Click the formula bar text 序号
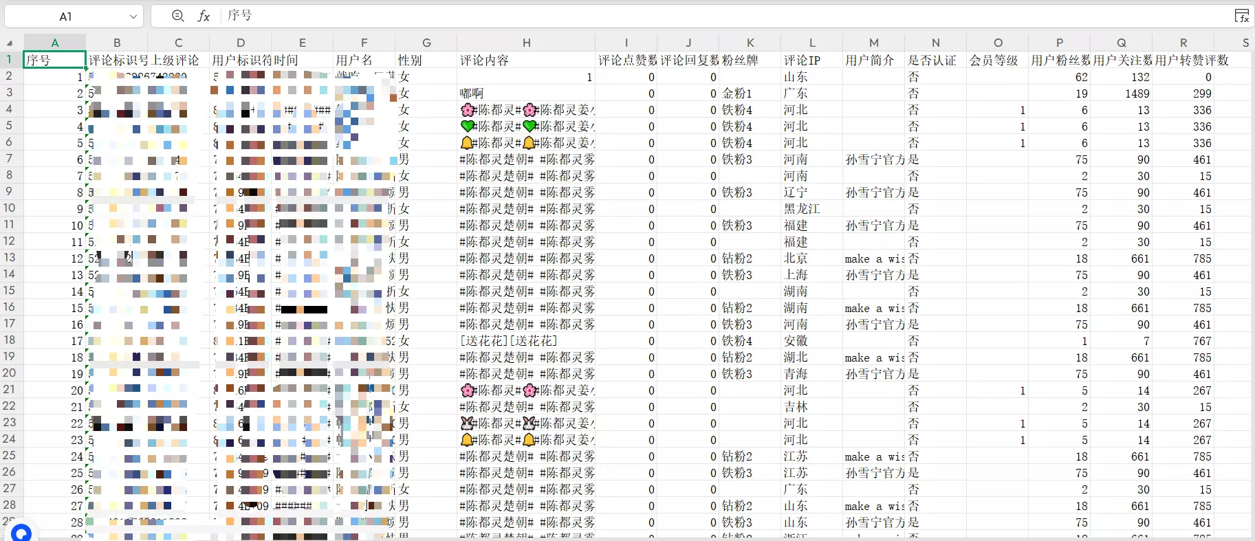Viewport: 1255px width, 541px height. click(x=240, y=15)
